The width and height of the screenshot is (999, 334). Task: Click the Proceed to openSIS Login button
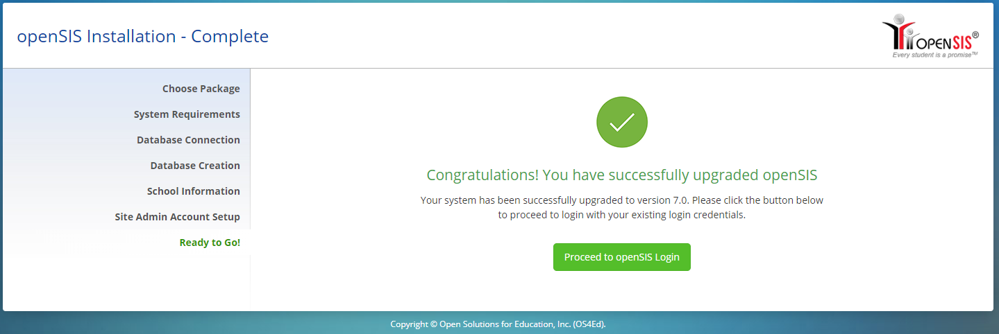pyautogui.click(x=621, y=257)
